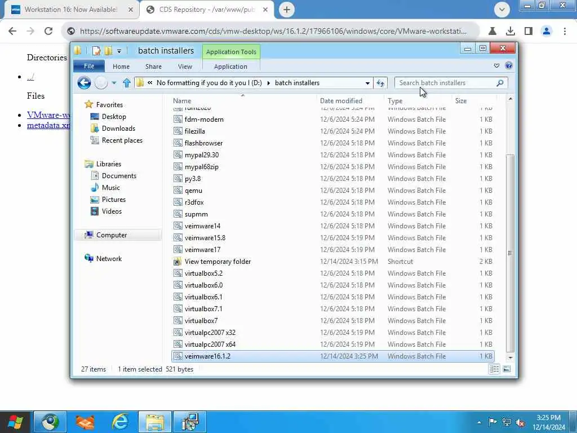The image size is (577, 433).
Task: Select Music library
Action: pos(111,188)
